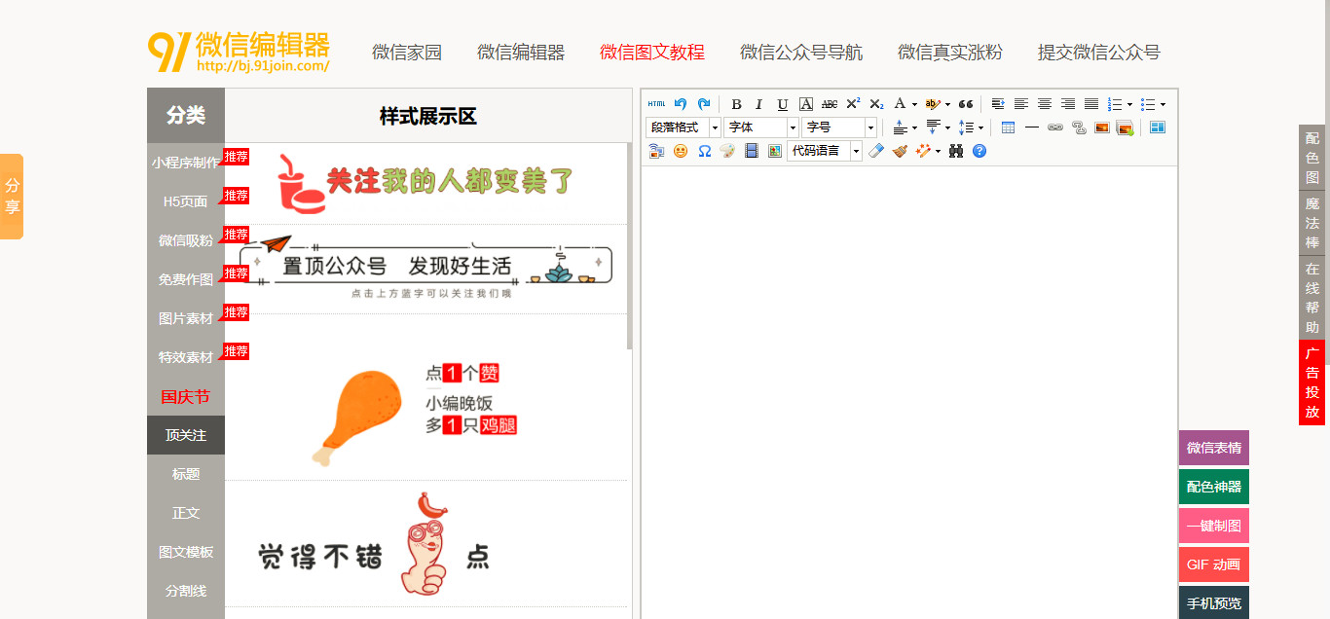Screen dimensions: 1330x619
Task: Toggle underline formatting
Action: 781,104
